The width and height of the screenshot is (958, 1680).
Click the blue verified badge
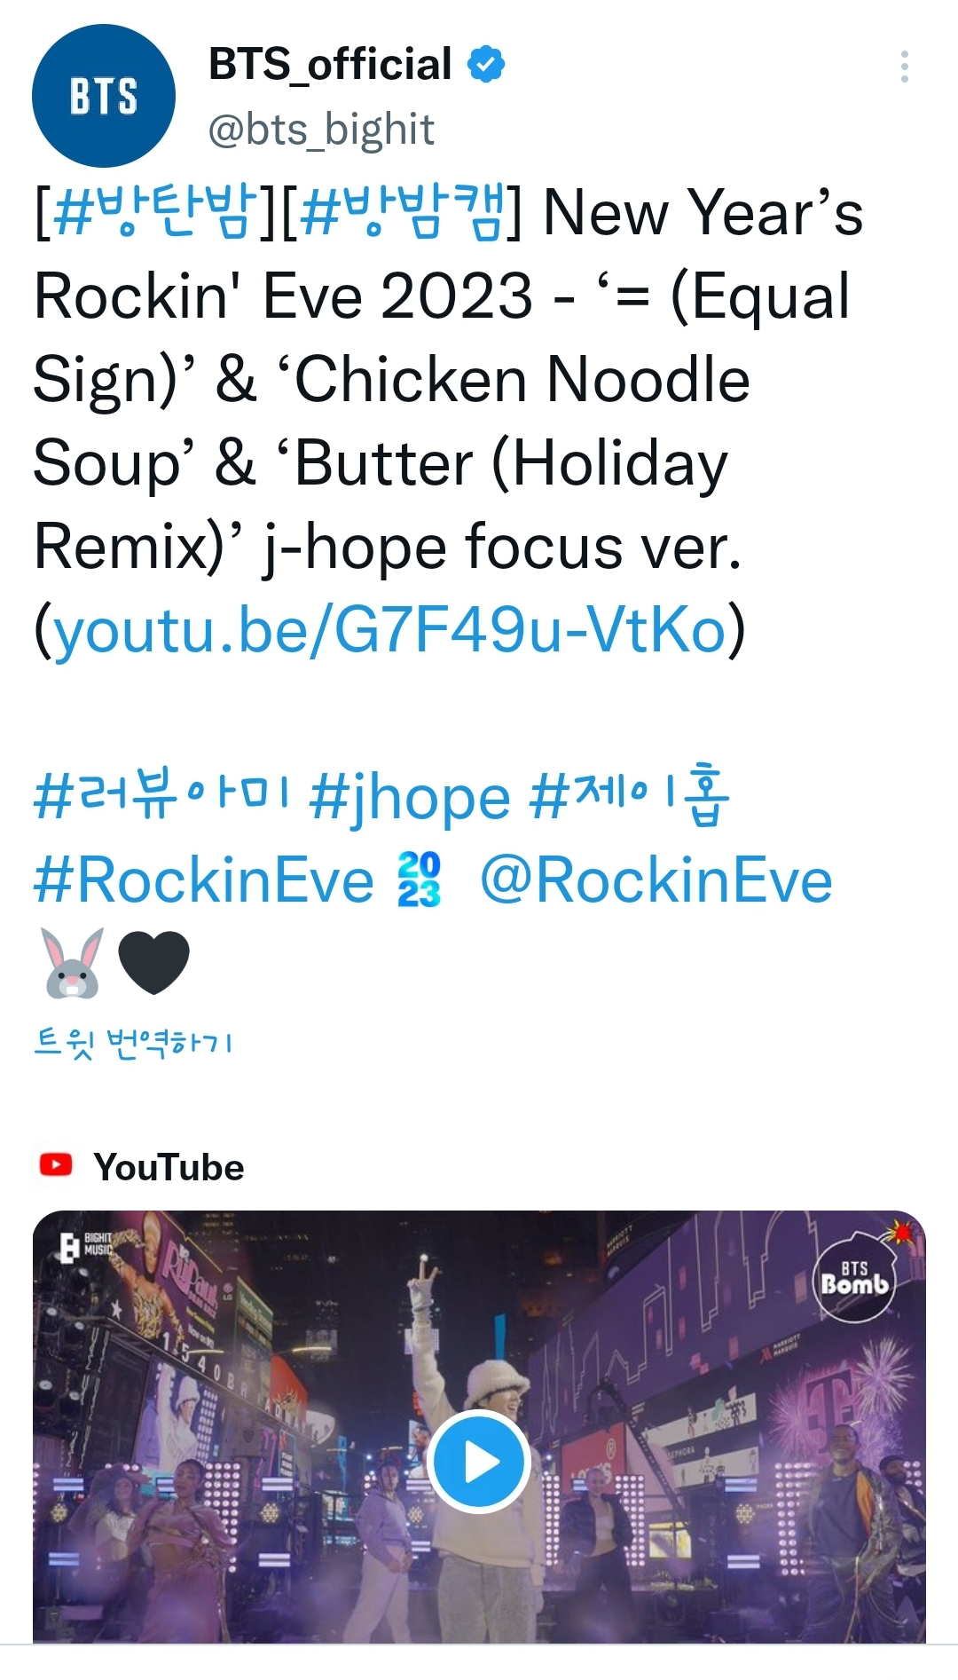[486, 65]
